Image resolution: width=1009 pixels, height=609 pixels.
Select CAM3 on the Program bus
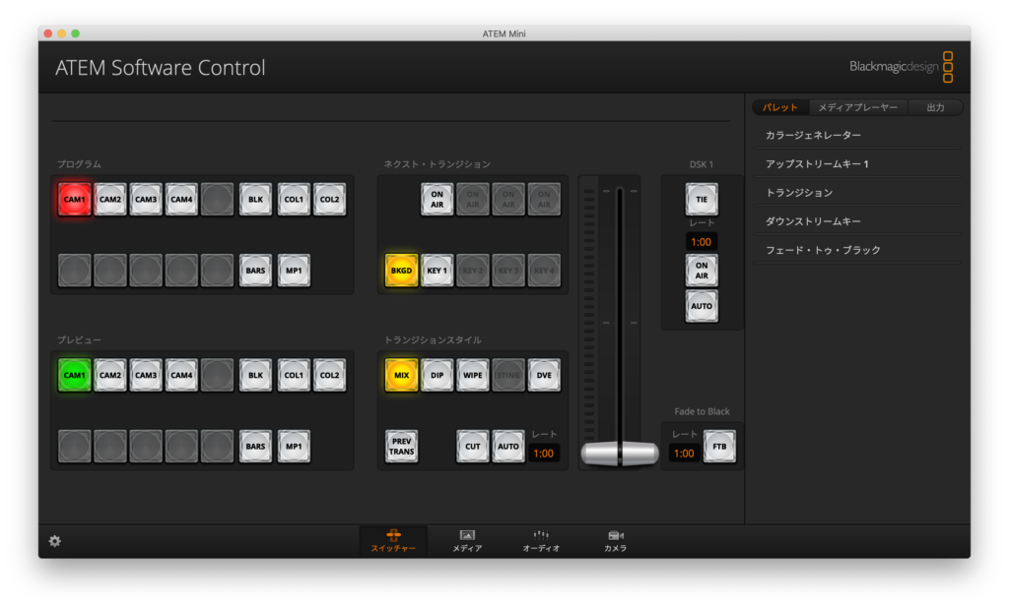(x=146, y=199)
